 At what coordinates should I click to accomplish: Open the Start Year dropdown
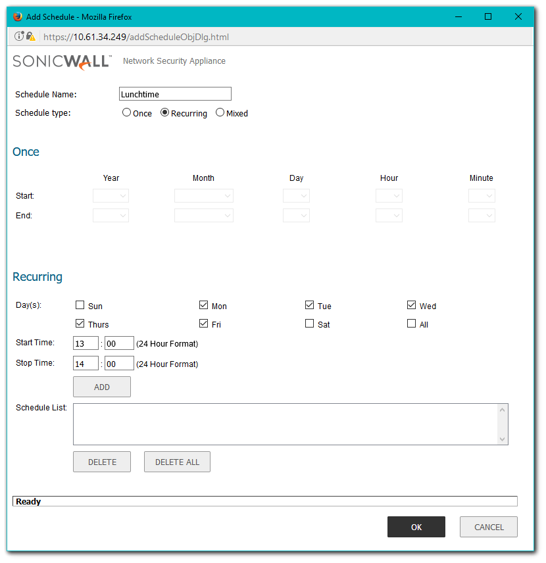[111, 196]
